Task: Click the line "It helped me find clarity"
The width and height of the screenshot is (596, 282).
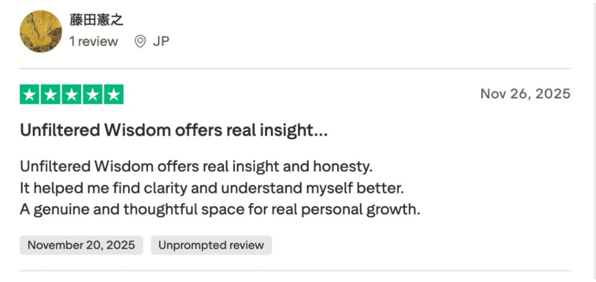Action: click(212, 188)
